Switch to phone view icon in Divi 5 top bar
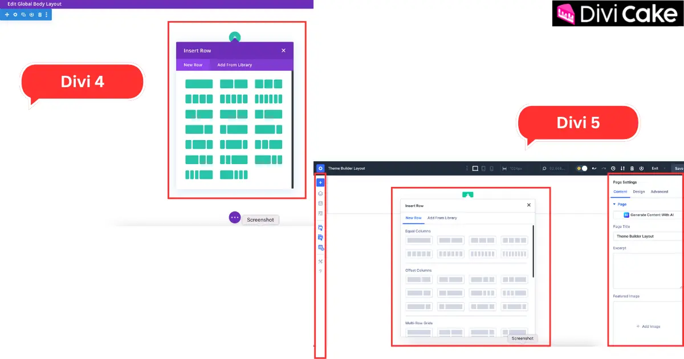 coord(491,169)
